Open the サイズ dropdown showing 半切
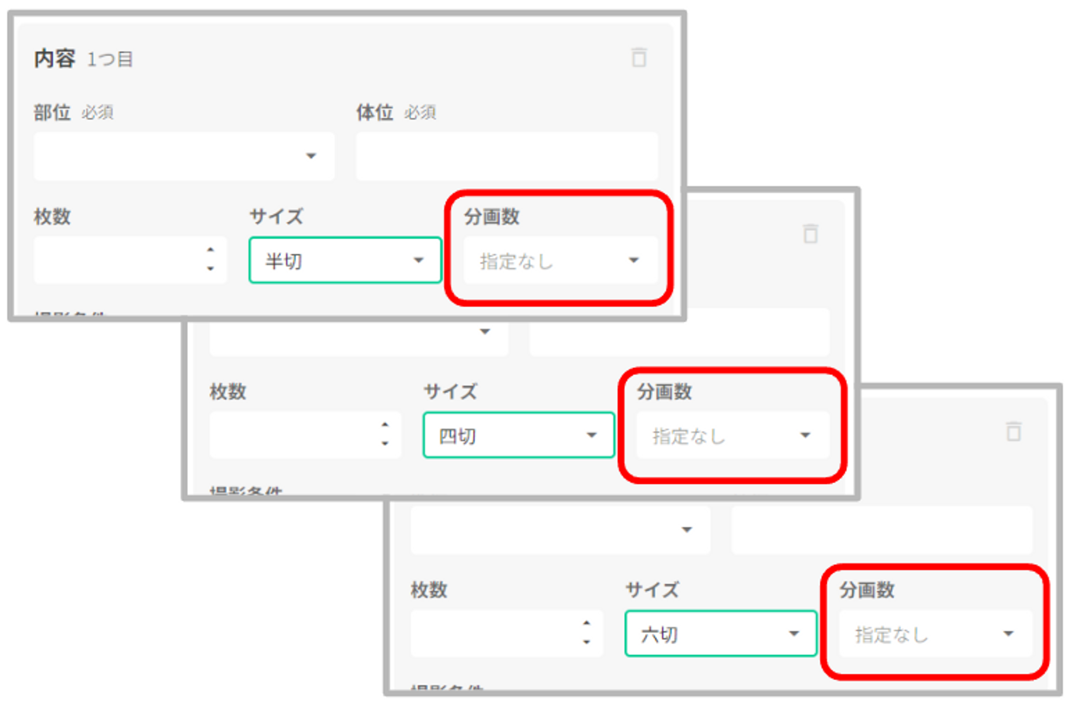Image resolution: width=1071 pixels, height=707 pixels. point(345,261)
